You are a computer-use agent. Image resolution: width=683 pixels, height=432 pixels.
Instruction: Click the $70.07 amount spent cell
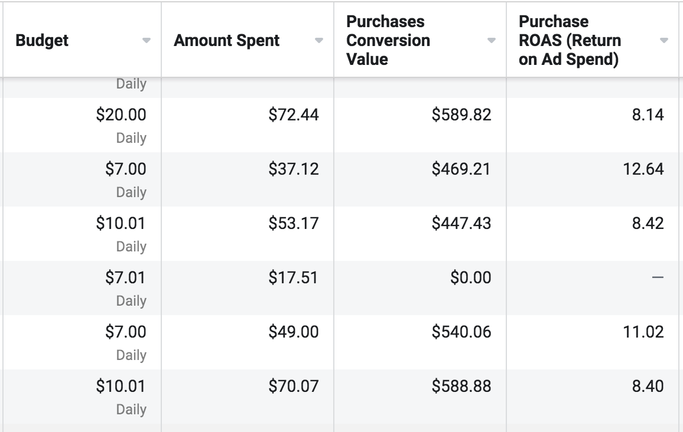point(248,397)
